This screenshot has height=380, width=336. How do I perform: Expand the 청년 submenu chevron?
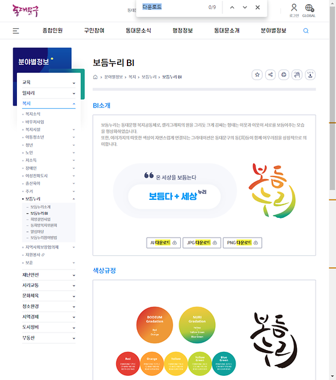click(x=74, y=145)
